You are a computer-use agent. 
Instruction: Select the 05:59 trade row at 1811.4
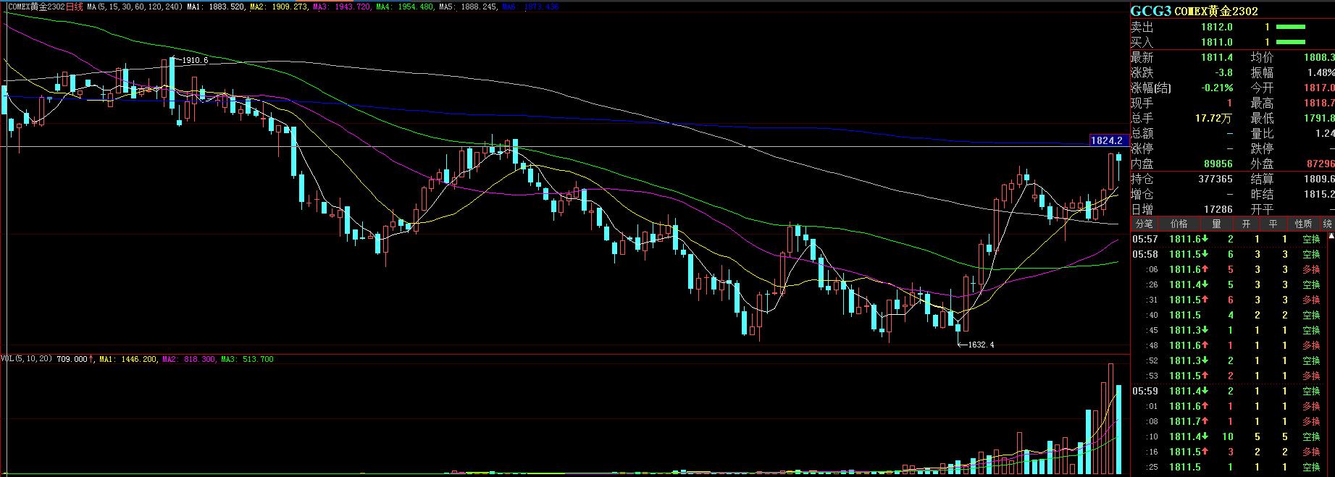click(x=1231, y=391)
